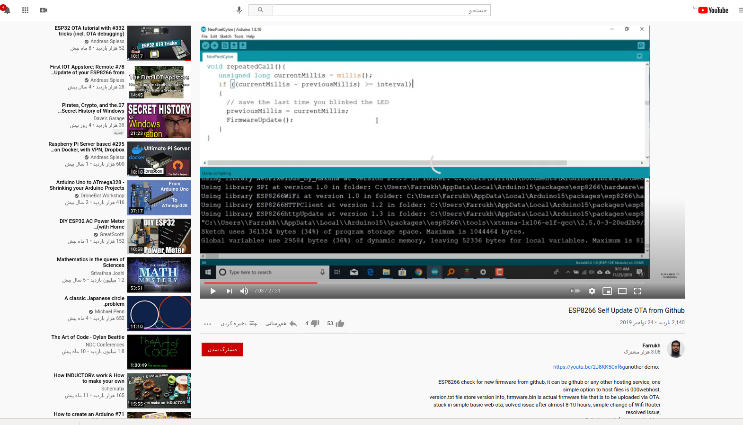This screenshot has height=425, width=743.
Task: Click the search magnifier button
Action: (260, 10)
